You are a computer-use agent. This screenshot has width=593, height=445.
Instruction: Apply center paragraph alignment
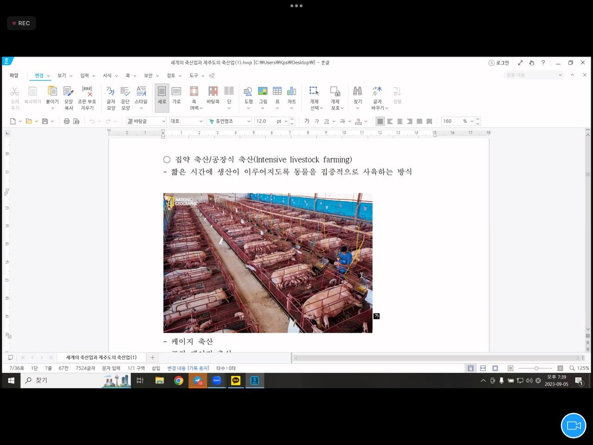pyautogui.click(x=400, y=121)
